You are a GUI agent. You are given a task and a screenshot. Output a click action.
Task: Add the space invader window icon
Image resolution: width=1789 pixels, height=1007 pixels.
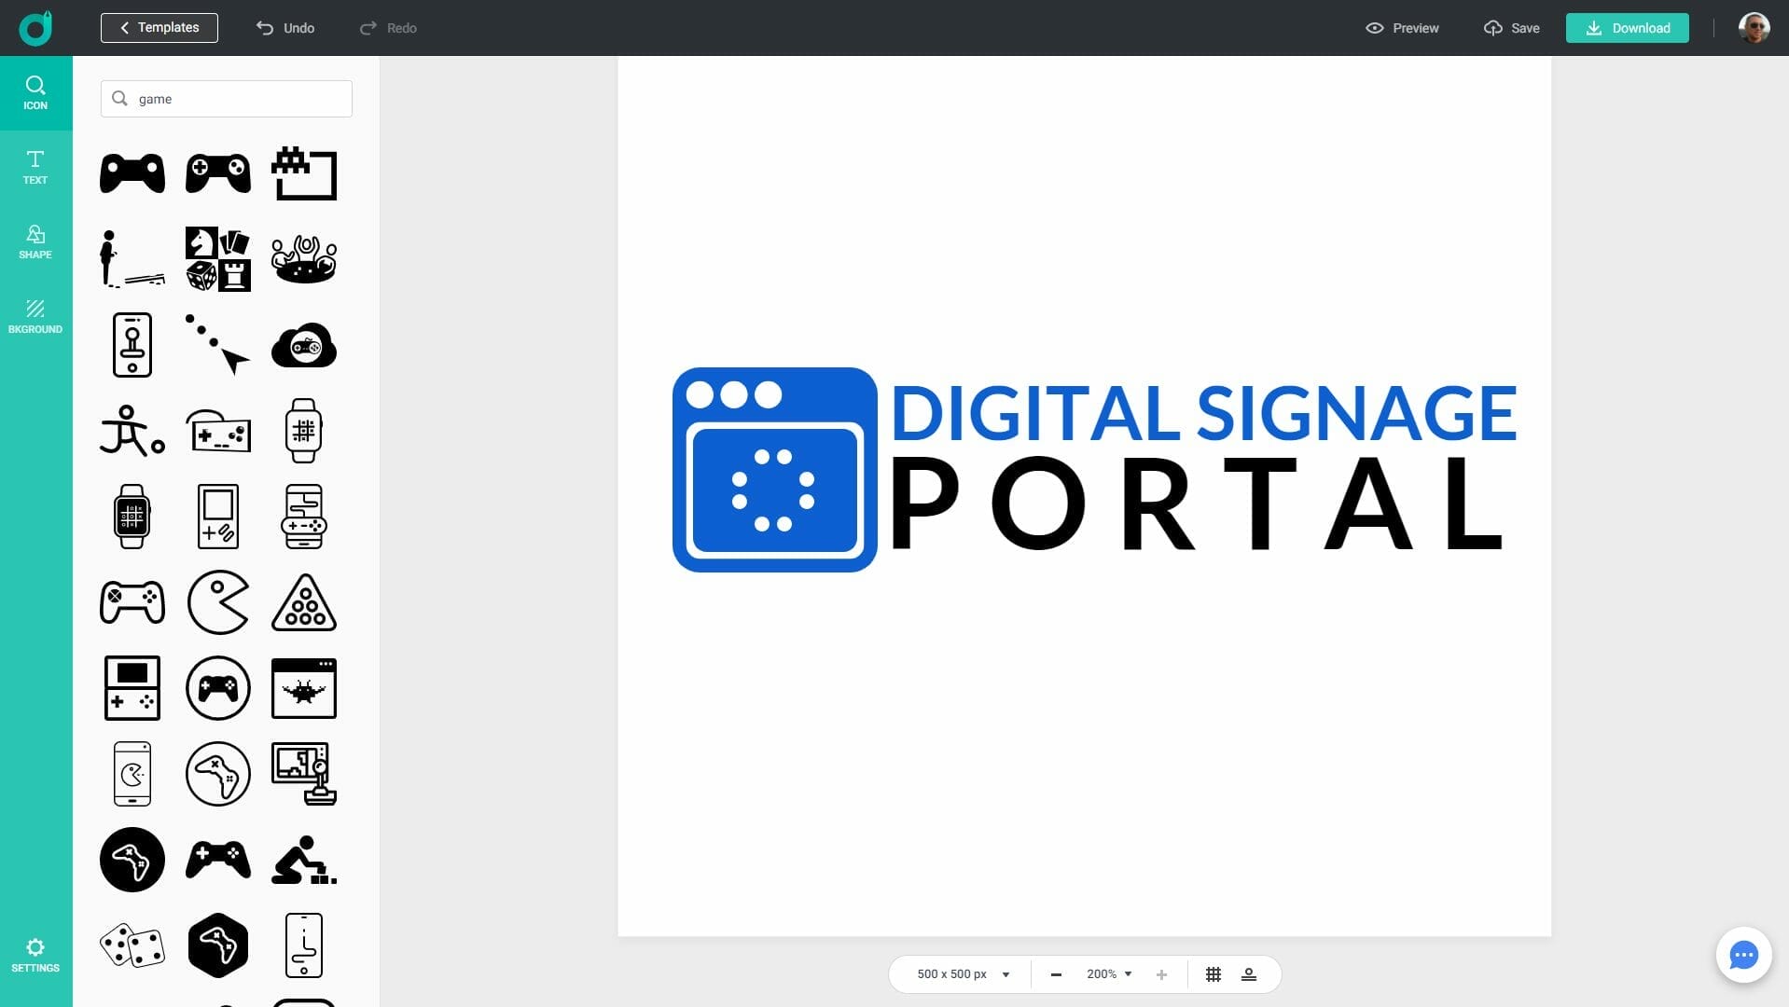tap(304, 688)
